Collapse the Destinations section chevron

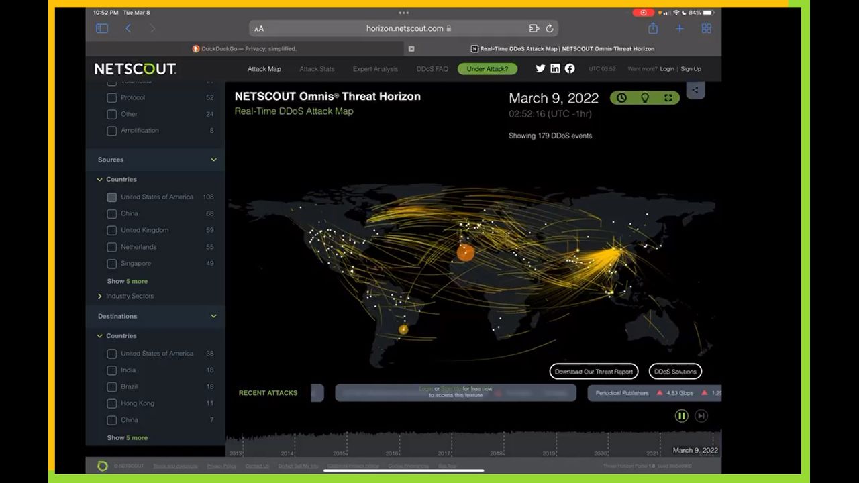tap(213, 316)
